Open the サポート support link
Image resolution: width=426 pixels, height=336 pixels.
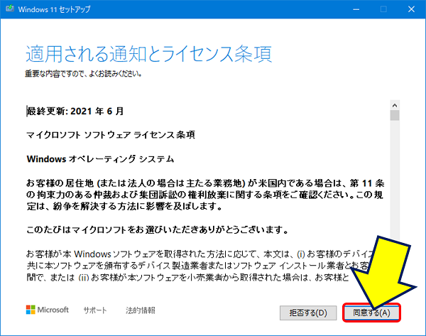[x=95, y=310]
